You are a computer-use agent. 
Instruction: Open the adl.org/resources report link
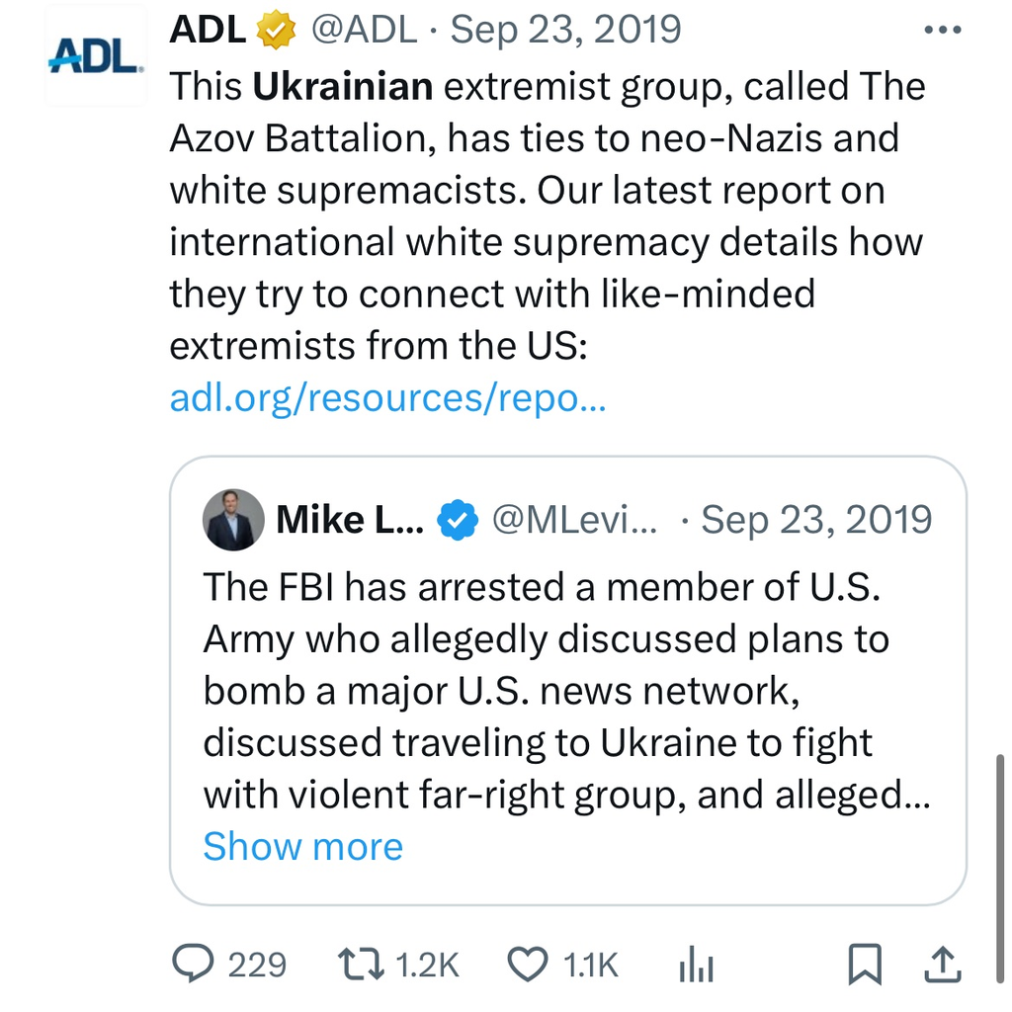[387, 398]
